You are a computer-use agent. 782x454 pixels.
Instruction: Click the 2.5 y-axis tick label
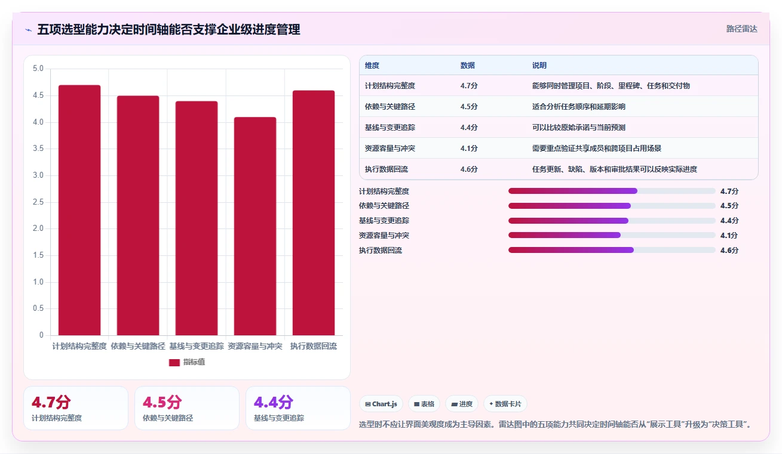pyautogui.click(x=38, y=202)
